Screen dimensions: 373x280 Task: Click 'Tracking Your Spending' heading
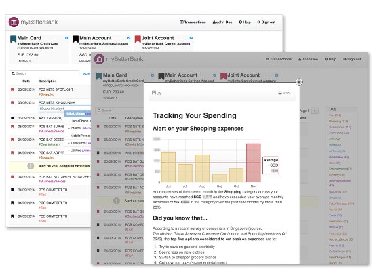195,115
